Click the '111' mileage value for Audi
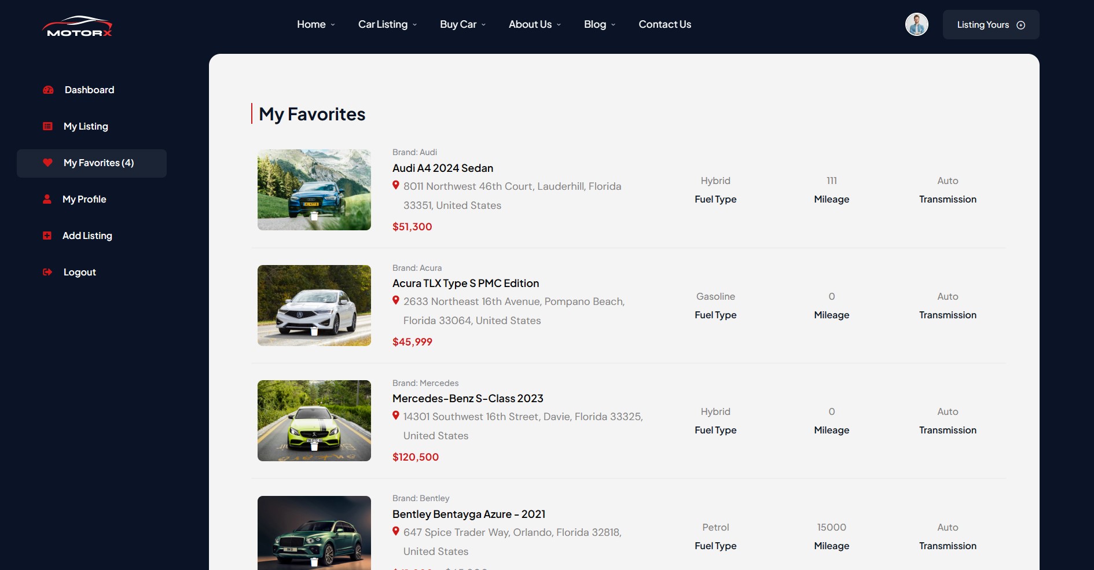The image size is (1094, 570). [x=831, y=181]
